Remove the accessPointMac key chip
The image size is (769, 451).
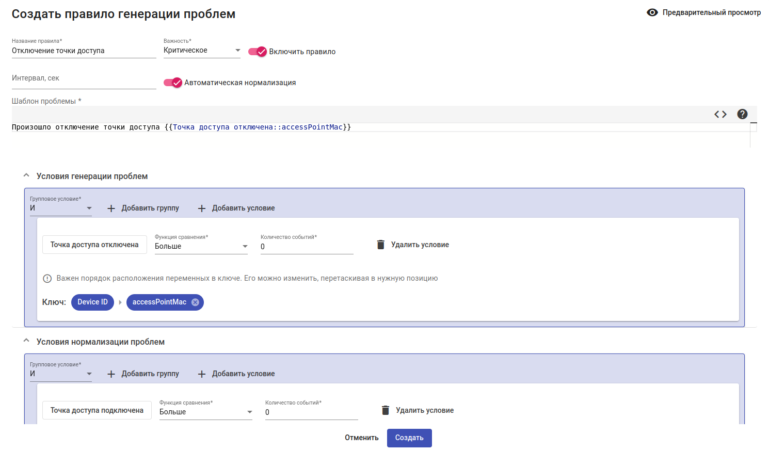coord(196,302)
